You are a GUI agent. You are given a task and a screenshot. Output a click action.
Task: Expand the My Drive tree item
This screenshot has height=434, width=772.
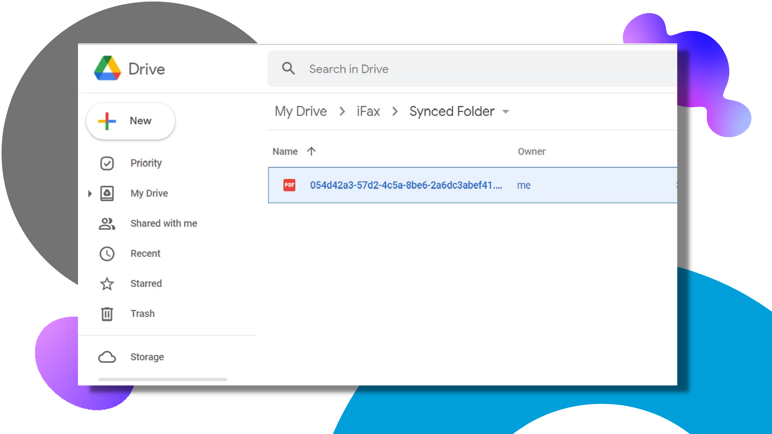coord(89,193)
